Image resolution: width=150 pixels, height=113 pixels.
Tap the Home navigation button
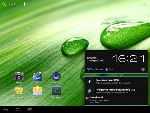pyautogui.click(x=17, y=110)
